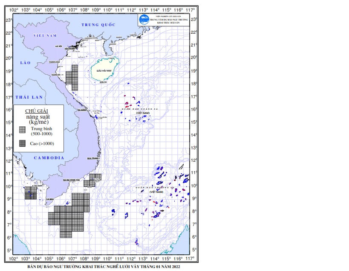This screenshot has height=271, width=349.
Task: Click the header line KHAI THÁC HẢI SẢN
Action: [168, 23]
